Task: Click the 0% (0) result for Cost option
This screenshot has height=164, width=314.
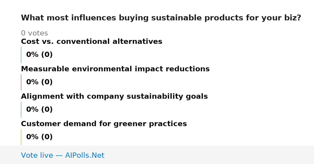Action: (40, 55)
